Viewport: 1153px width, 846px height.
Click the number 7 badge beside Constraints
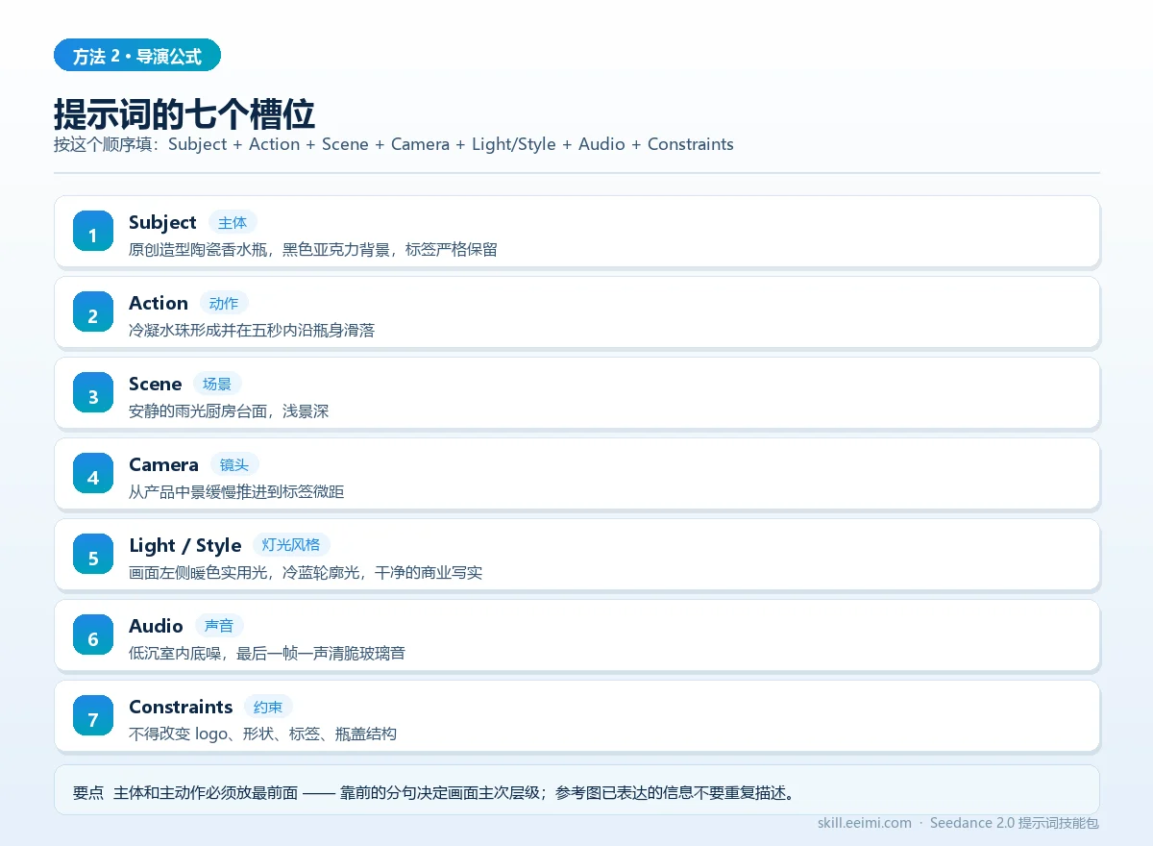(x=93, y=716)
